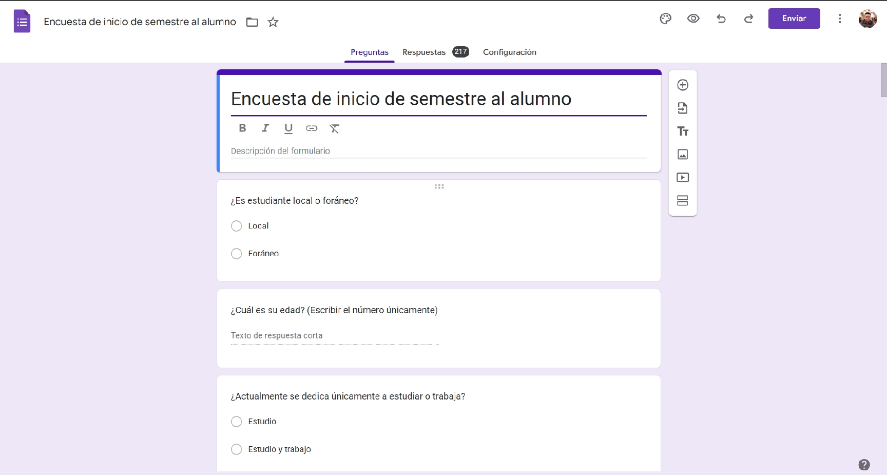Open the customize theme palette
887x475 pixels.
coord(665,19)
